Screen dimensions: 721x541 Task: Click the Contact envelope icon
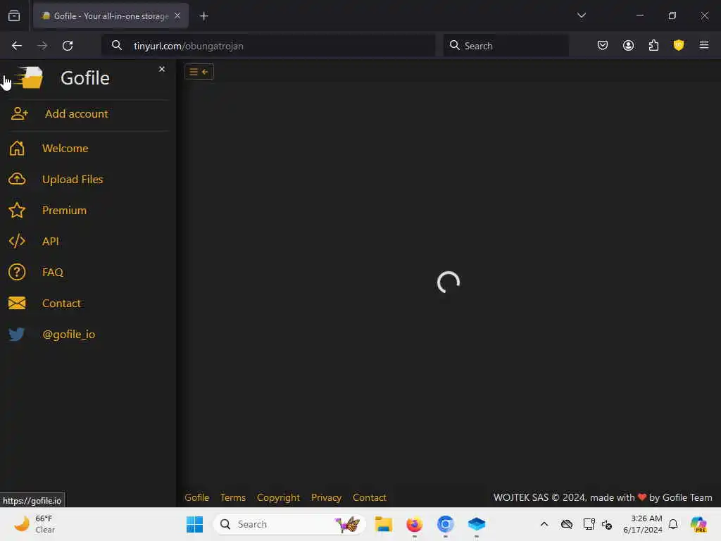tap(17, 303)
